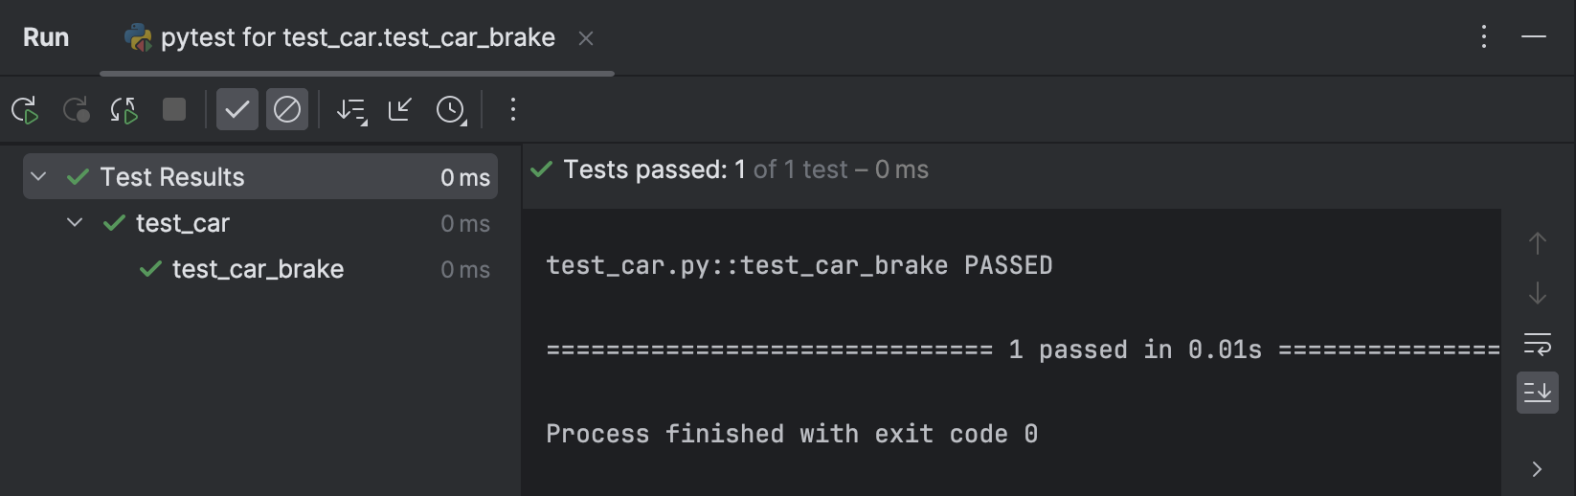Open the Test History clock dropdown
The image size is (1576, 496).
pos(451,111)
